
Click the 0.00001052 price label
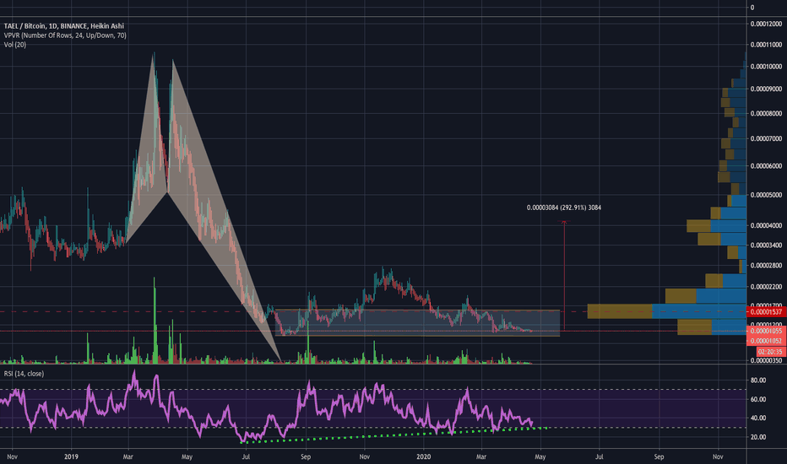point(767,341)
